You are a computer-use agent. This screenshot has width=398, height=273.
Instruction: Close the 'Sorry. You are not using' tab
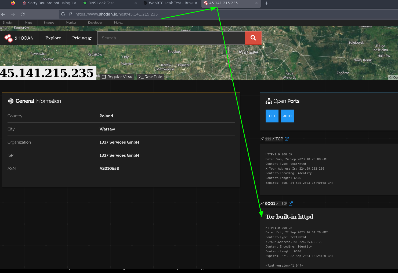click(75, 3)
